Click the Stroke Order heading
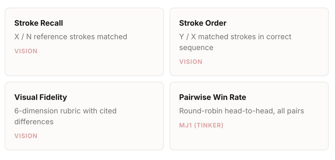335x160 pixels. click(x=203, y=23)
